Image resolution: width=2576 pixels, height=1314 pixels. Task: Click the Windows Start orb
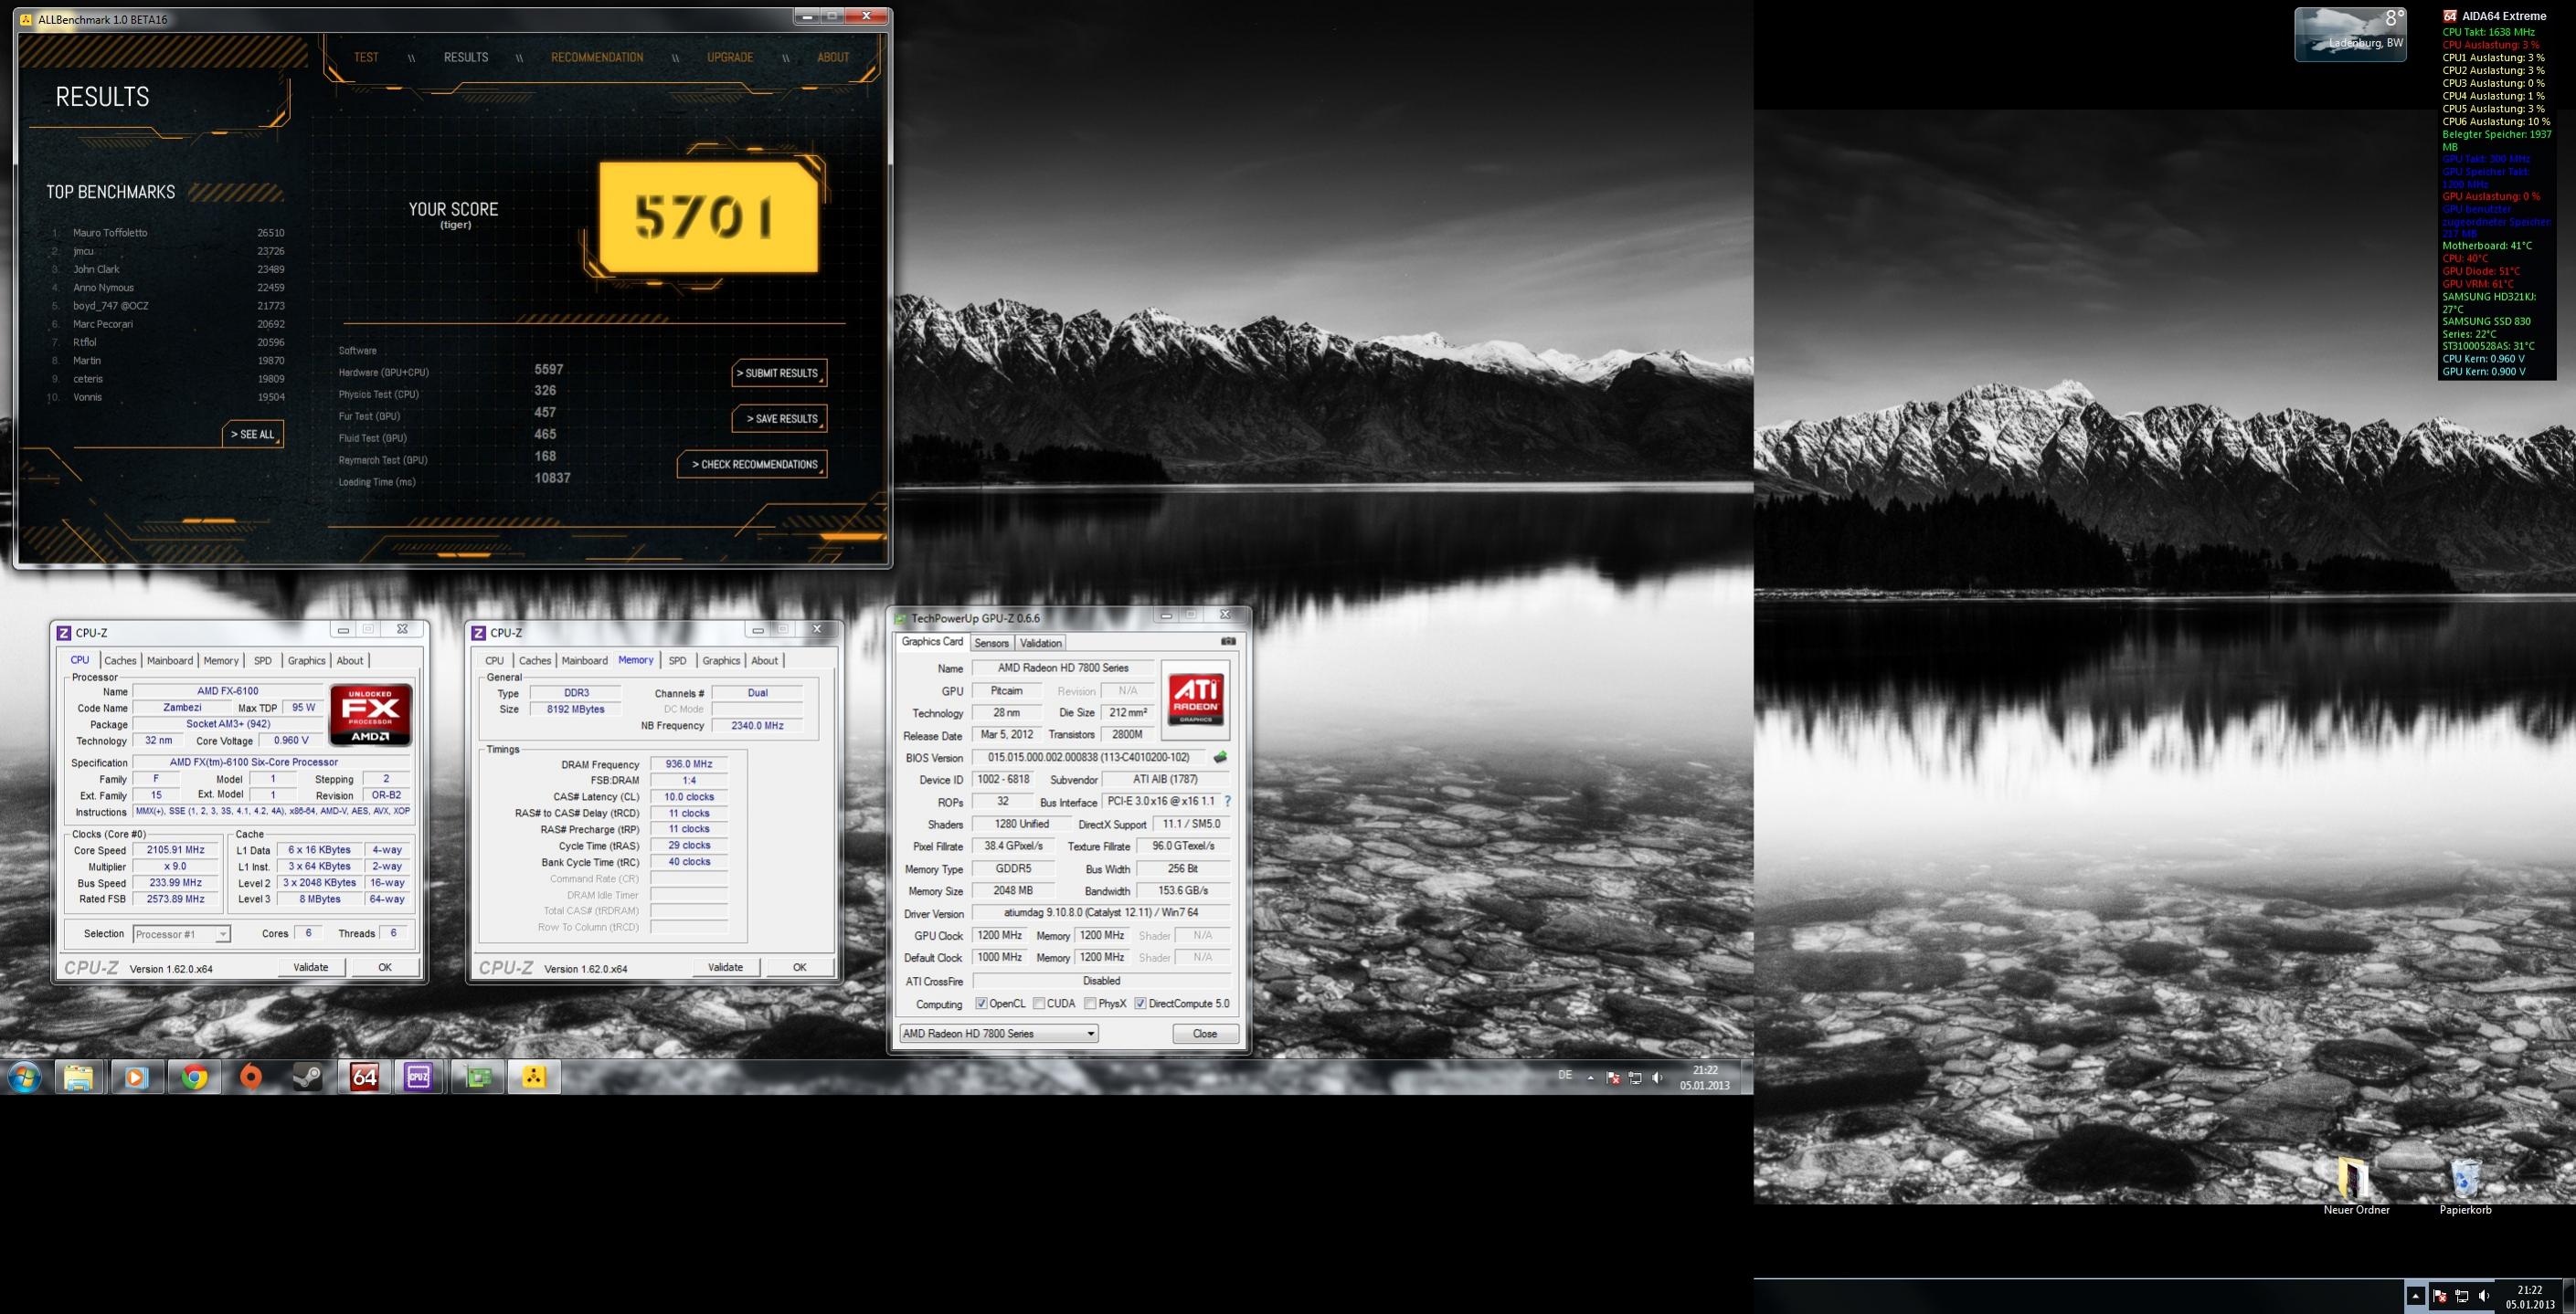(24, 1077)
